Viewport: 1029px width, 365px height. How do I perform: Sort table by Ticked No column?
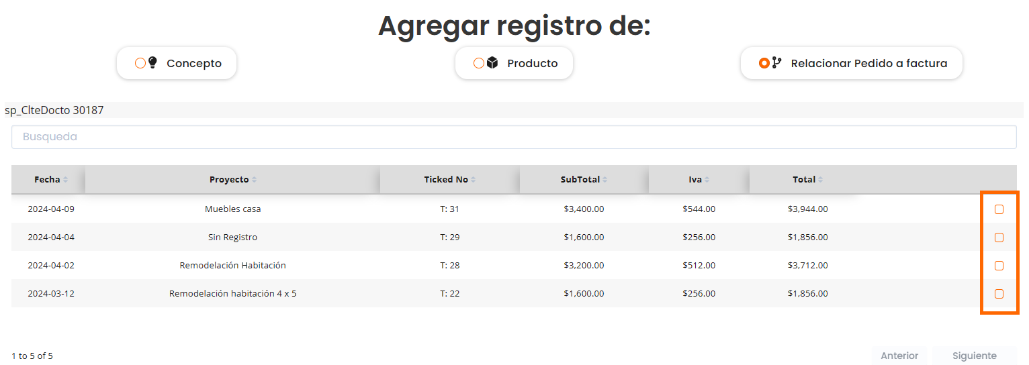(x=474, y=180)
